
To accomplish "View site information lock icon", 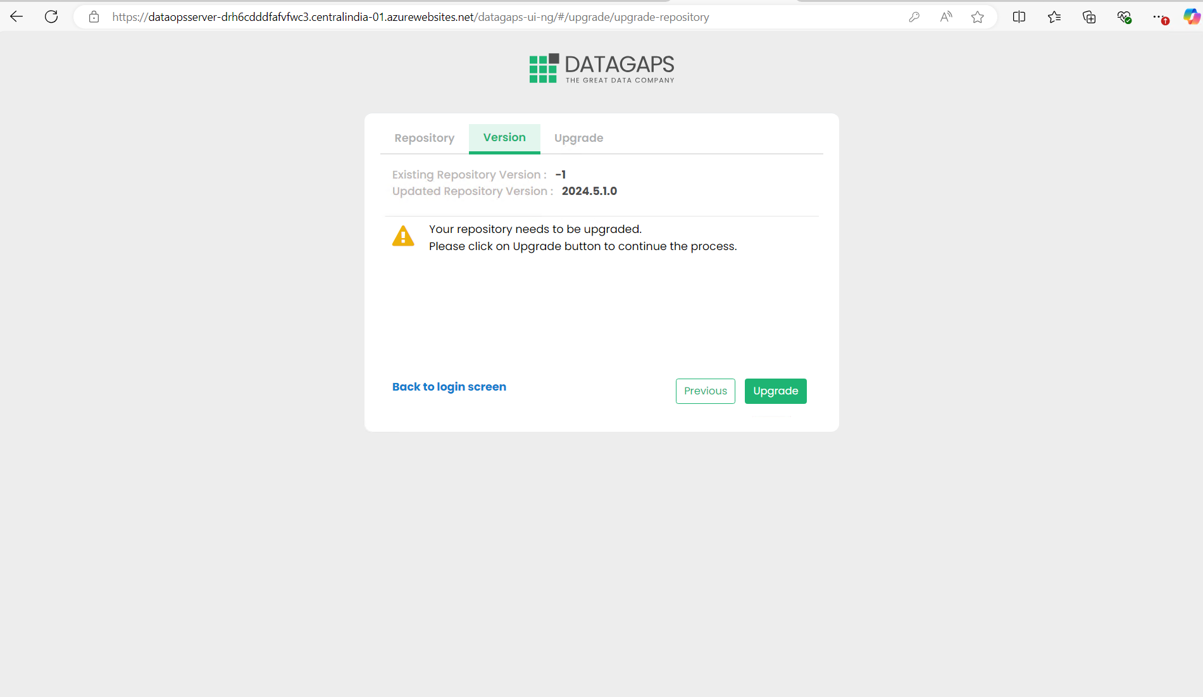I will point(94,17).
